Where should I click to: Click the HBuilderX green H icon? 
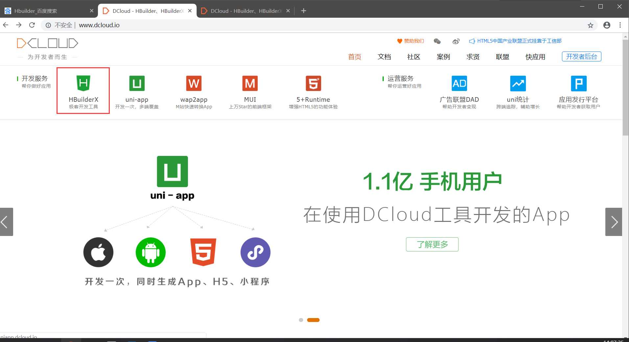(x=83, y=83)
